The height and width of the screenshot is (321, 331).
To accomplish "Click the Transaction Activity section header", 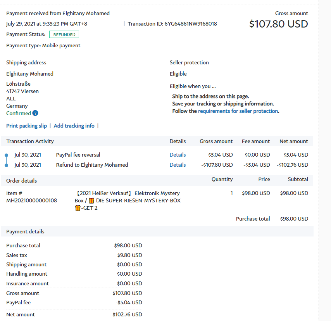I will [30, 141].
